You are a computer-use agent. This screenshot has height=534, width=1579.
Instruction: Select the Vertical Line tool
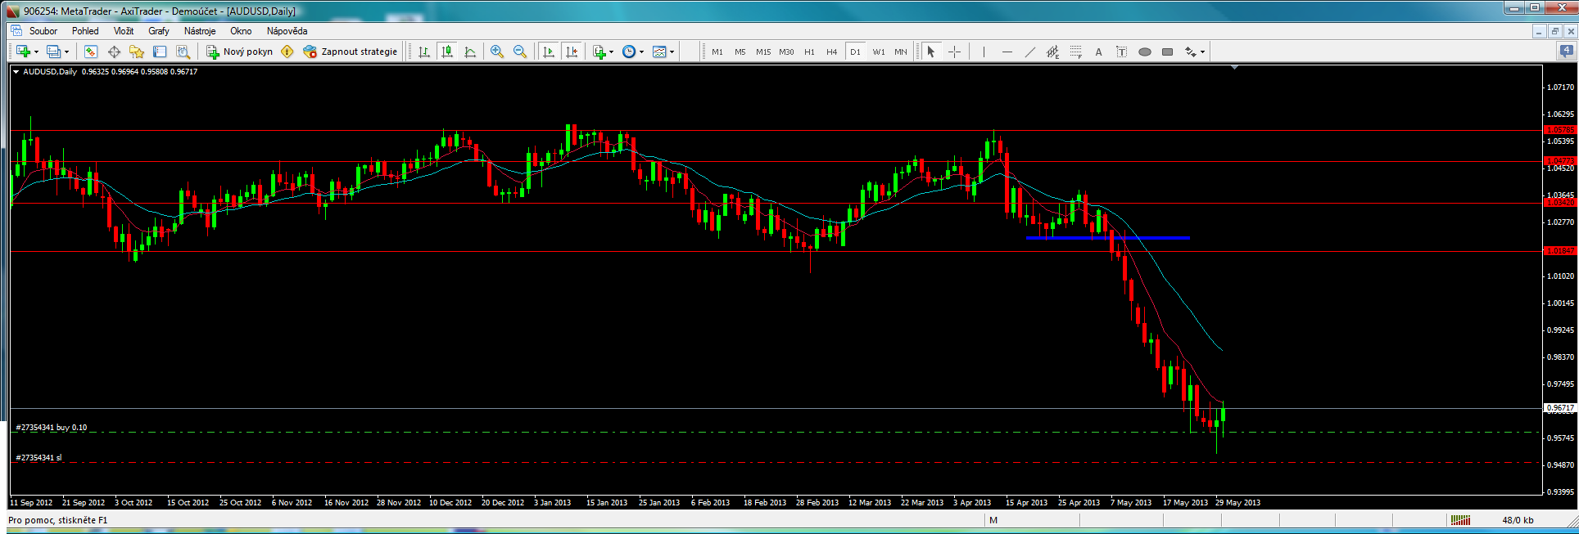[x=984, y=52]
